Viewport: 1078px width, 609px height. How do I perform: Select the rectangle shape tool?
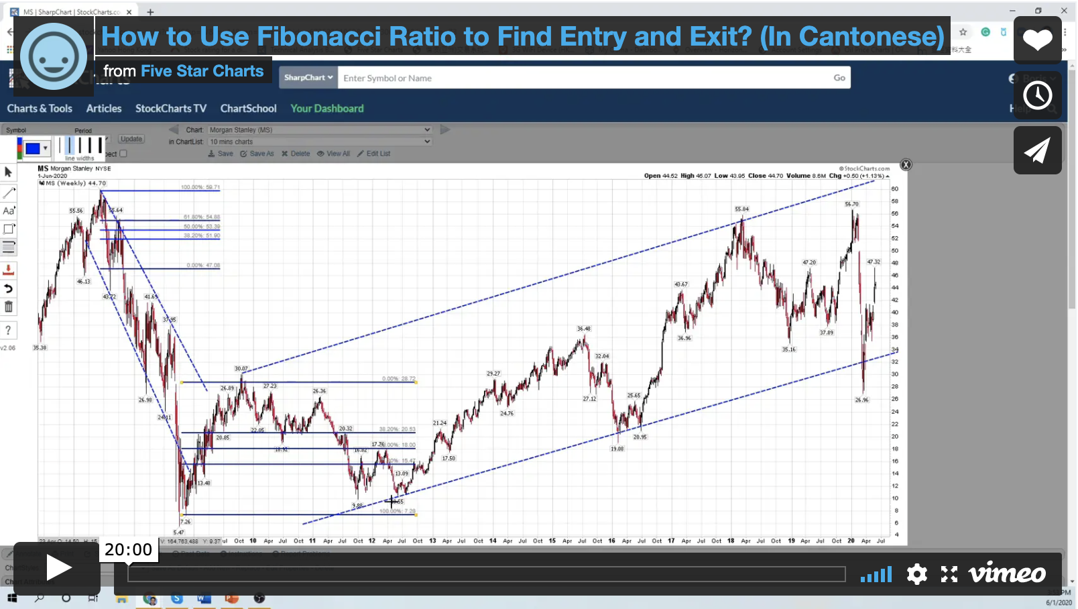click(x=9, y=229)
